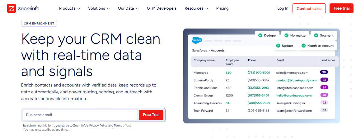Click the Free trial button in header
The height and width of the screenshot is (138, 356).
point(341,8)
